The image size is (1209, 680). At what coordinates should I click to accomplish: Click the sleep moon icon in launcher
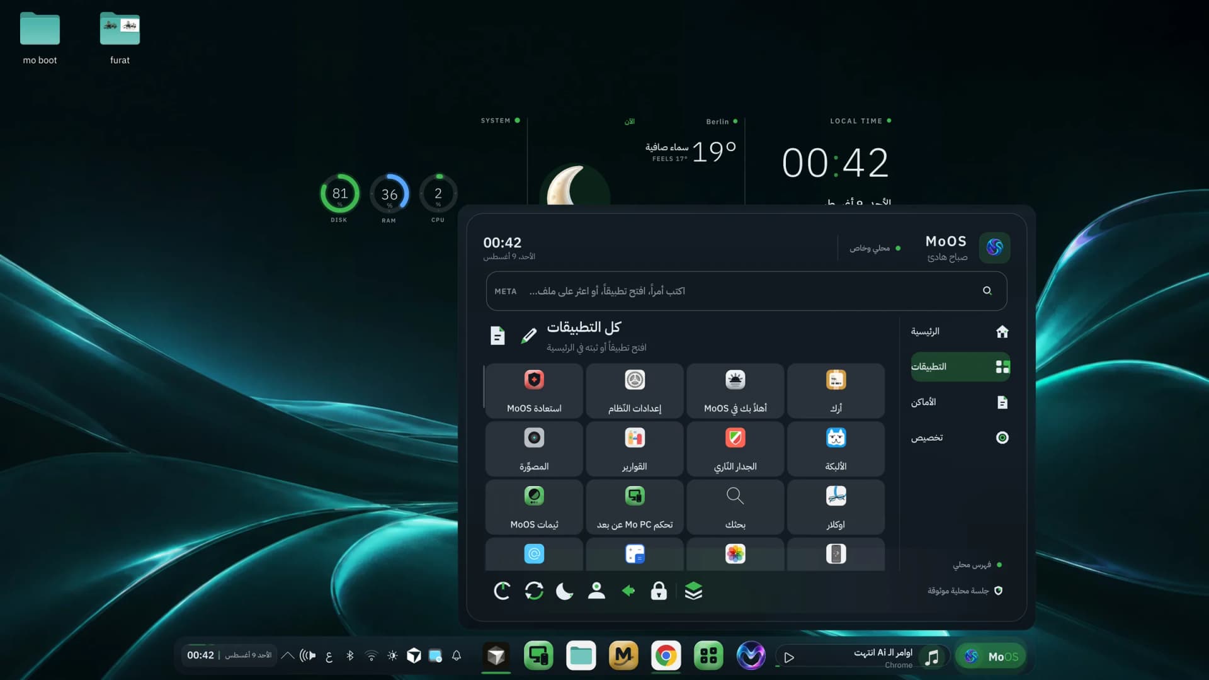point(565,591)
